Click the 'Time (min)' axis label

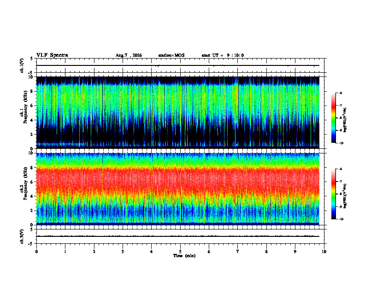click(184, 256)
